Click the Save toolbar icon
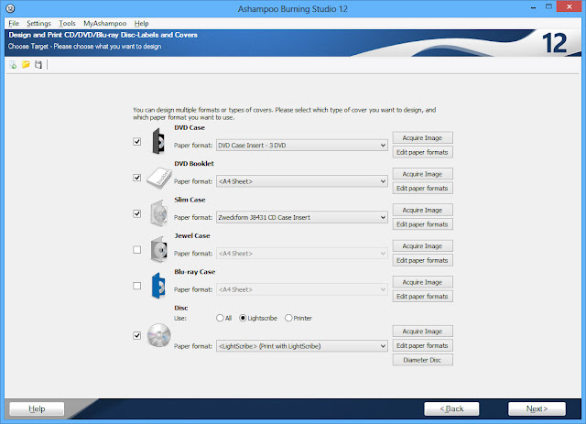 coord(38,65)
